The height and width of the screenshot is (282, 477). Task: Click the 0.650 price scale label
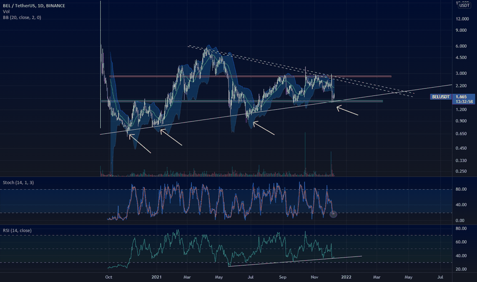461,133
